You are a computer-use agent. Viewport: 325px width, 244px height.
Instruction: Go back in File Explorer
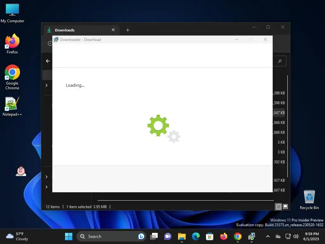(x=48, y=61)
